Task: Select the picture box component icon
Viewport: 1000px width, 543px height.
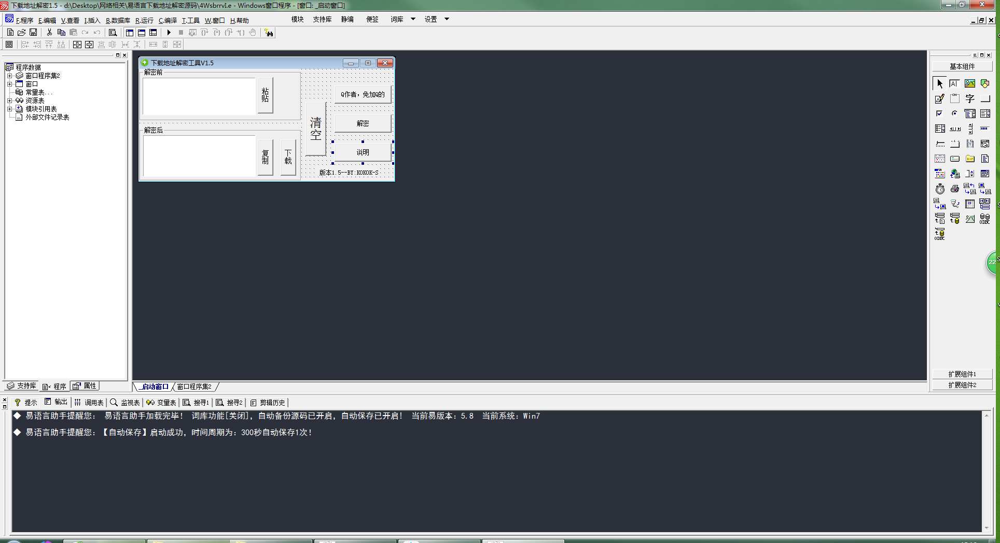Action: click(970, 83)
